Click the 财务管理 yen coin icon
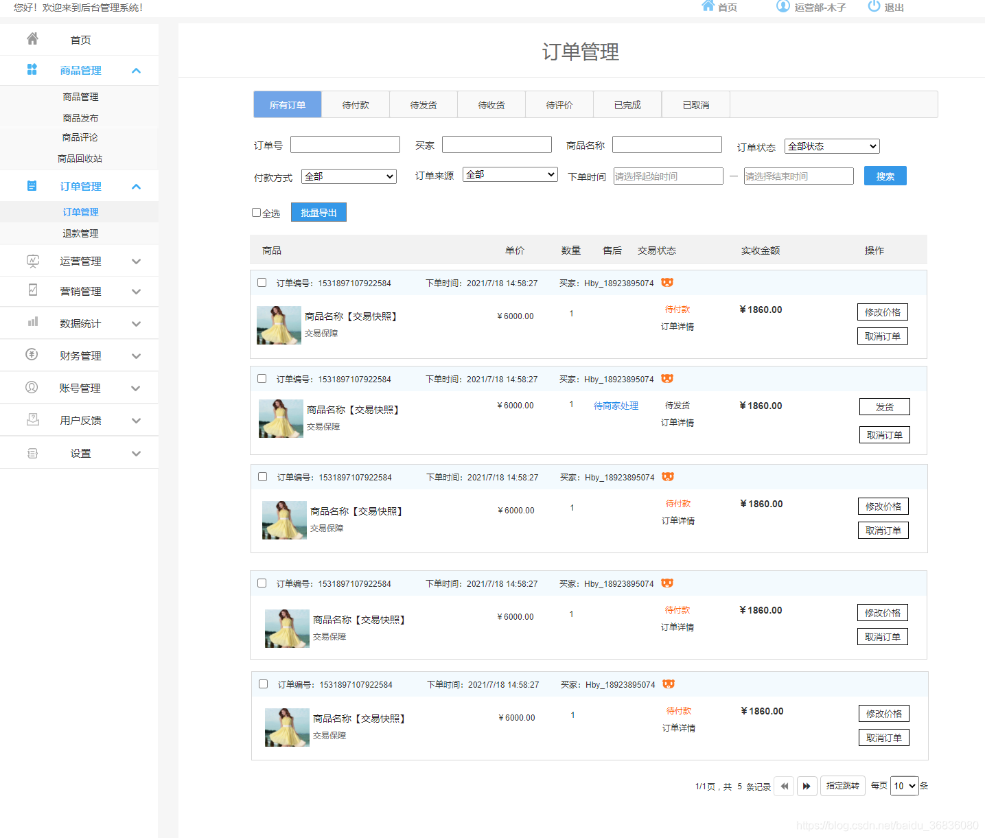The width and height of the screenshot is (985, 838). point(32,354)
